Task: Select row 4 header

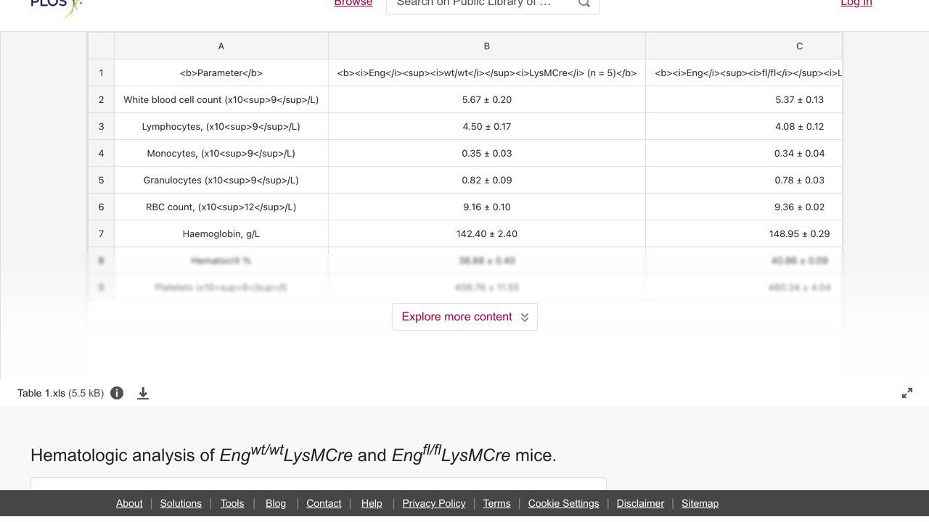Action: (101, 153)
